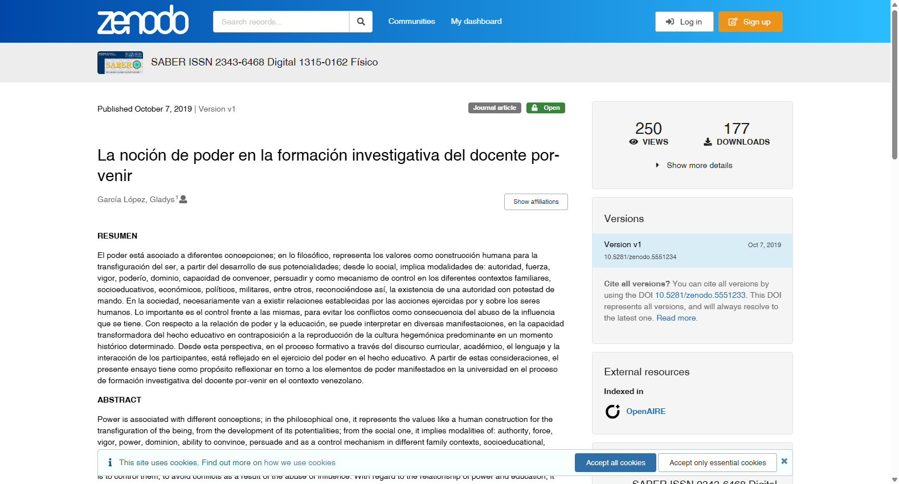
Task: Close the cookie banner
Action: tap(784, 461)
